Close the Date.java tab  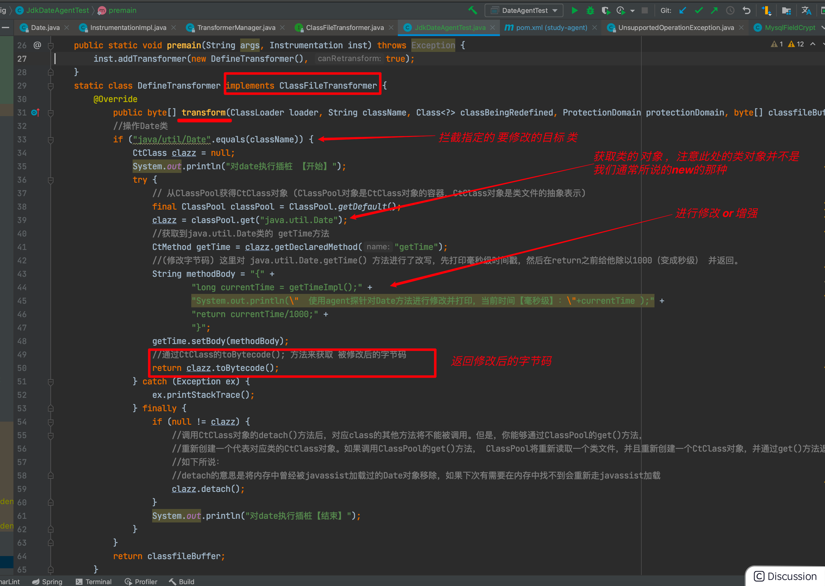67,27
